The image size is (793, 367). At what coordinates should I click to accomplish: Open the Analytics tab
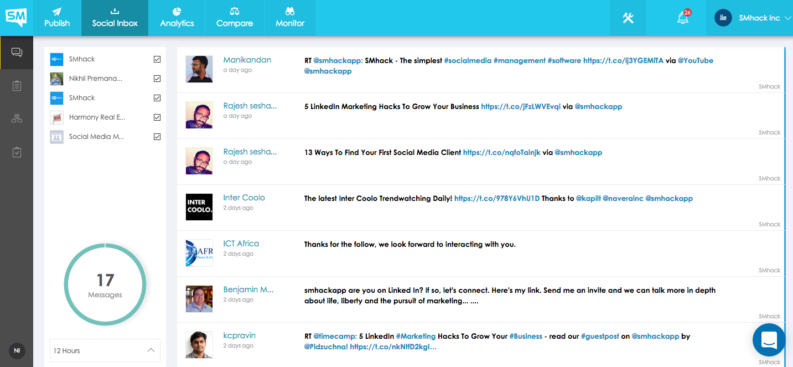click(177, 18)
